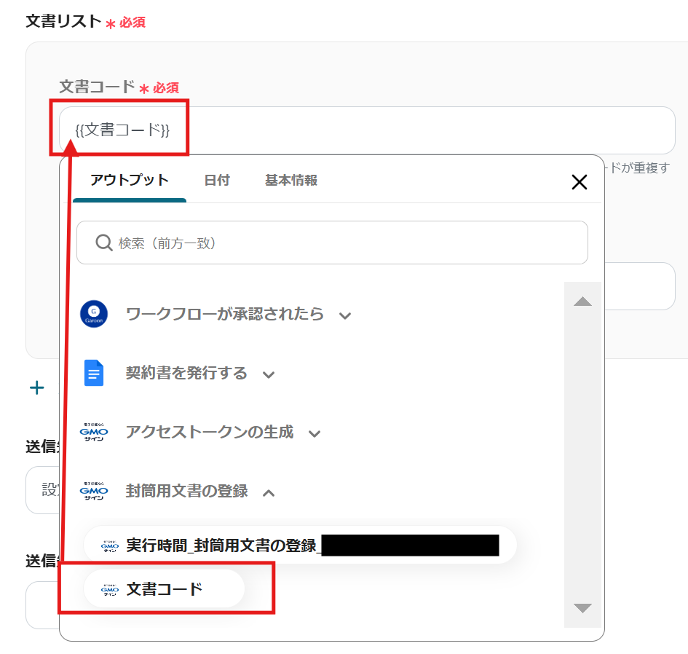Click the ワークフローが承認されたら label
Screen dimensions: 688x654
(x=225, y=314)
